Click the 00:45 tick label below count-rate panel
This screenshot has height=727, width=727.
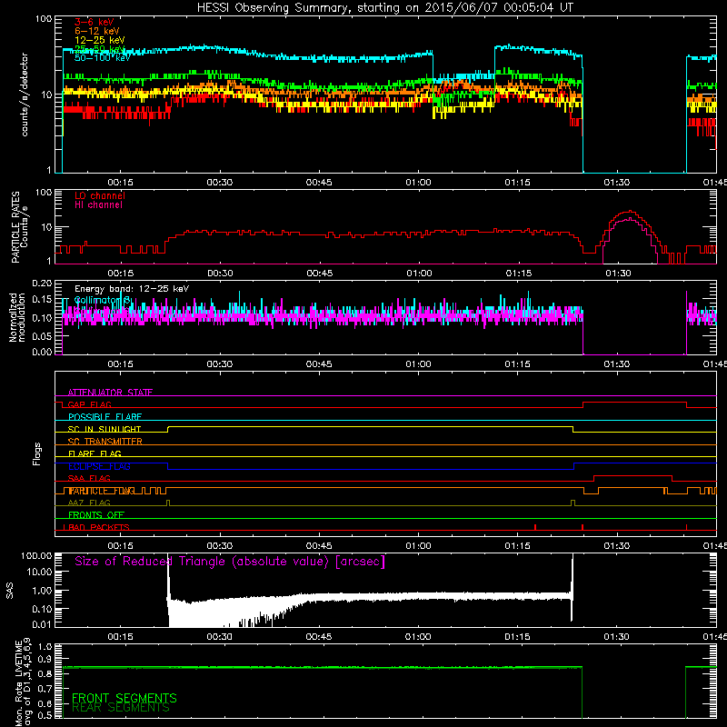pos(319,183)
